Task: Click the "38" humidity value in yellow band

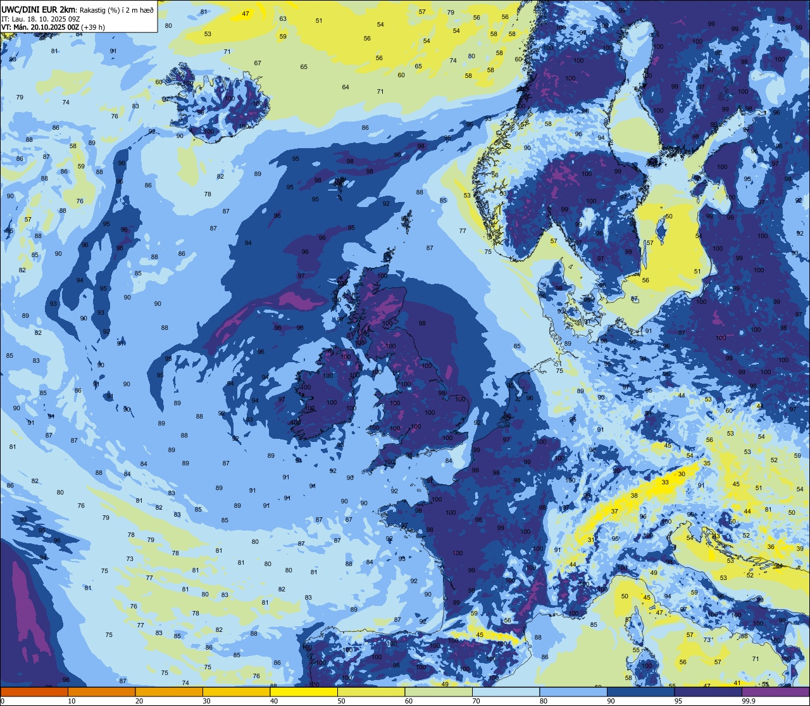Action: pos(634,496)
